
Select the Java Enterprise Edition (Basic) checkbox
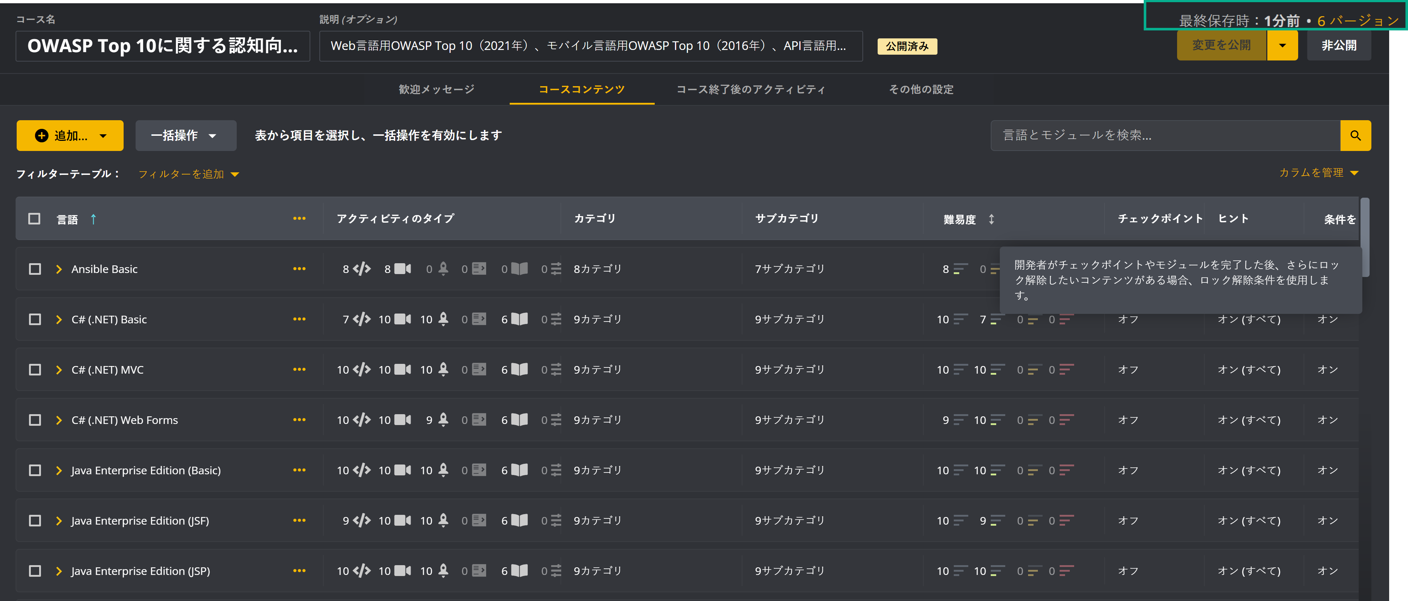(x=35, y=470)
